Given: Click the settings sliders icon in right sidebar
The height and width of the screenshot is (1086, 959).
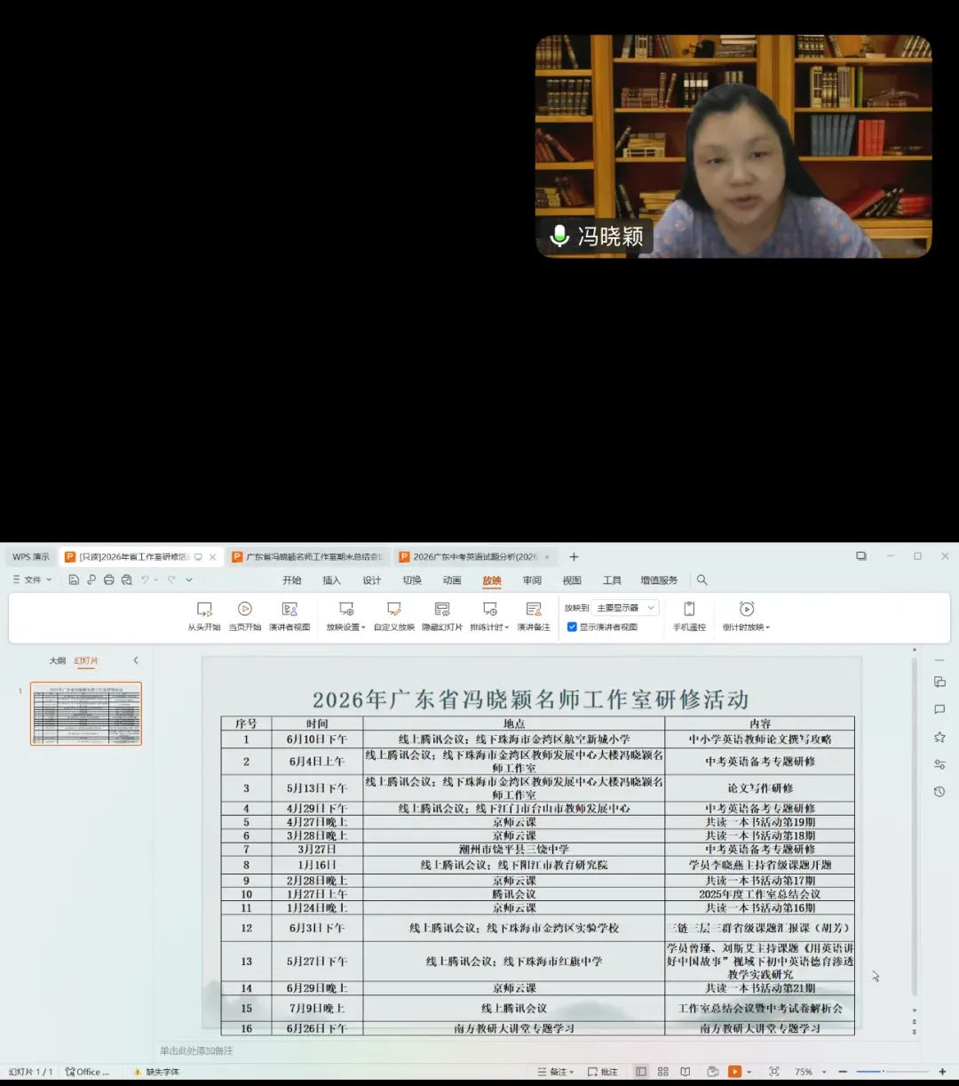Looking at the screenshot, I should [x=939, y=764].
